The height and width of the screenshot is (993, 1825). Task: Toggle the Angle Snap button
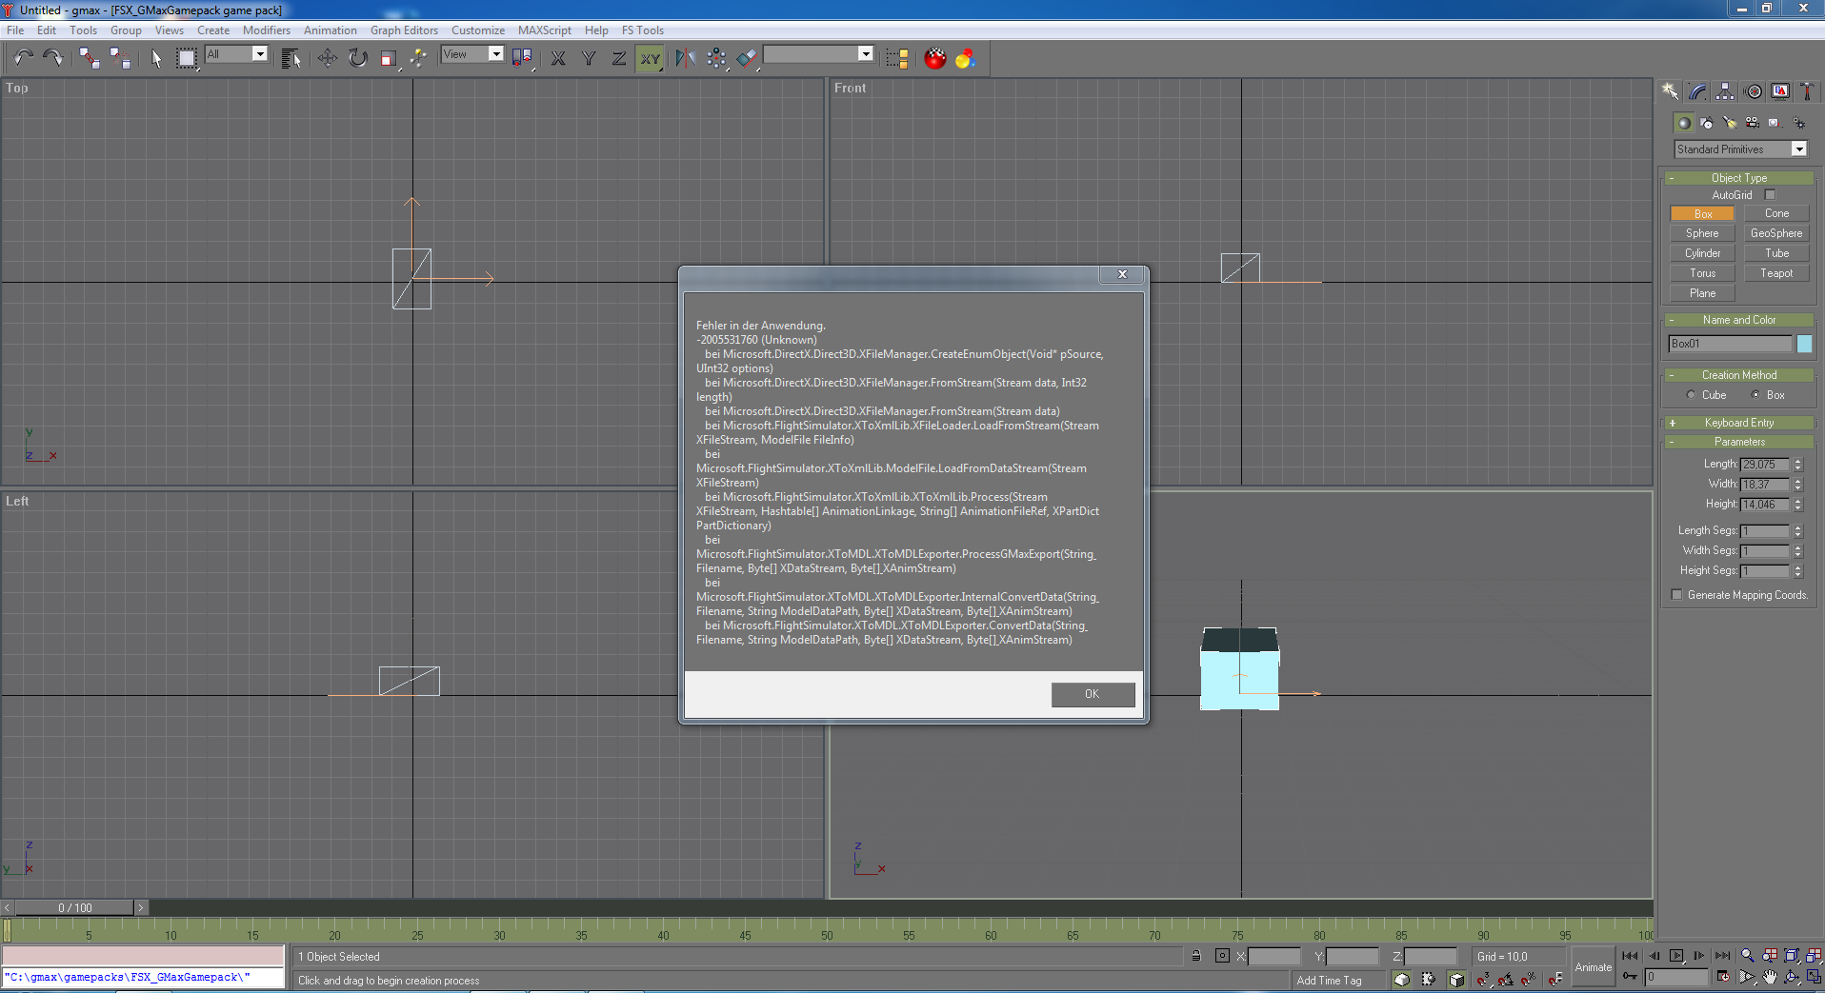click(1506, 979)
